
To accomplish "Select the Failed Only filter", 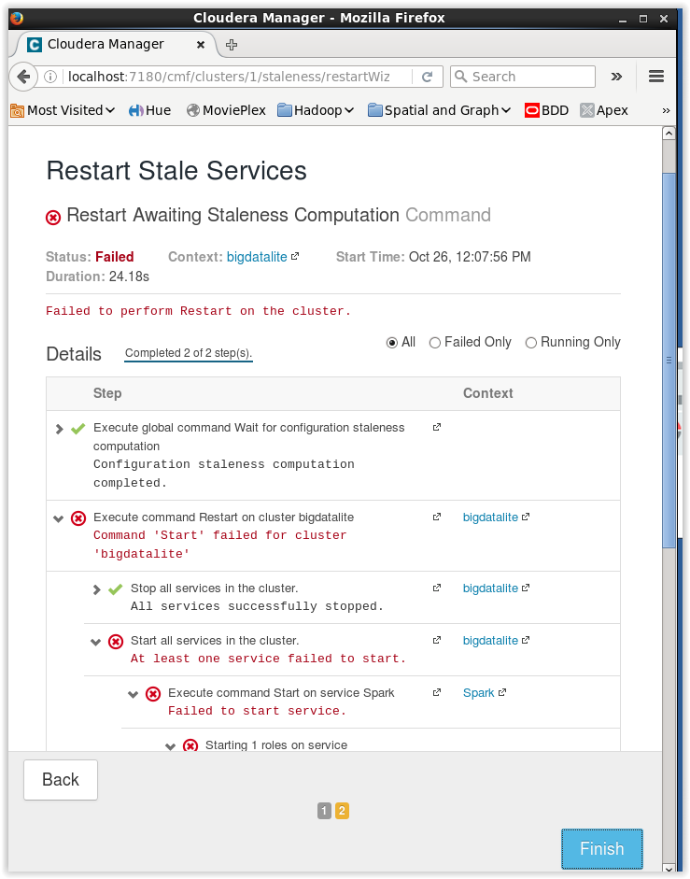I will point(435,343).
